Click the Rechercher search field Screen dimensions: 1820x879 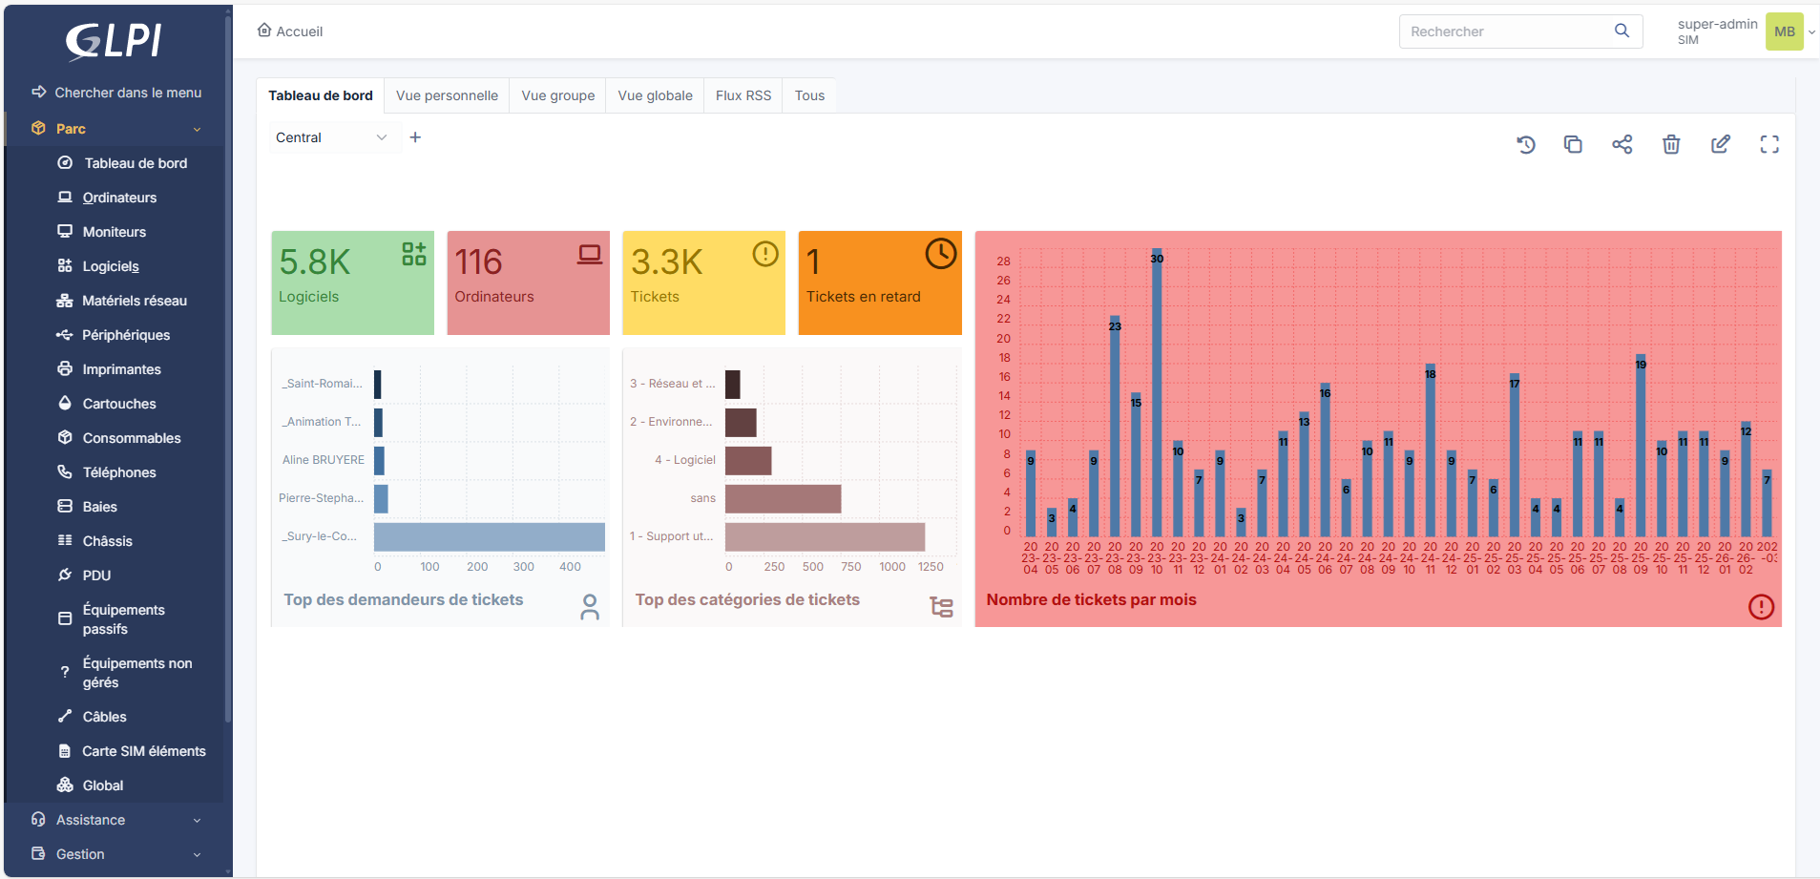click(x=1508, y=31)
